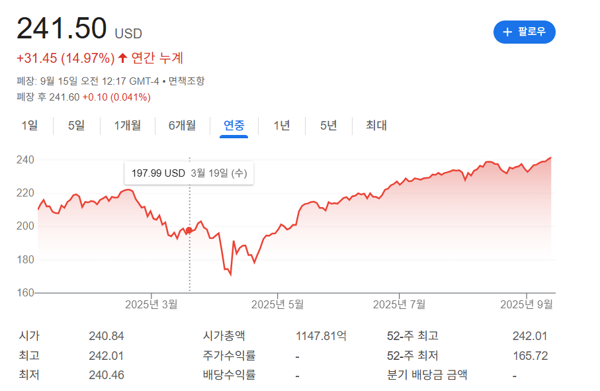Open the 최대 maximum range view
The image size is (600, 391).
pyautogui.click(x=376, y=125)
